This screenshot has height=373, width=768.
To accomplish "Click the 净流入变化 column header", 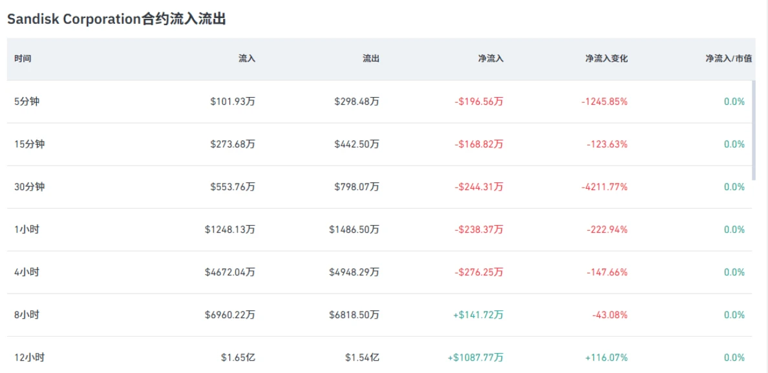I will (606, 59).
